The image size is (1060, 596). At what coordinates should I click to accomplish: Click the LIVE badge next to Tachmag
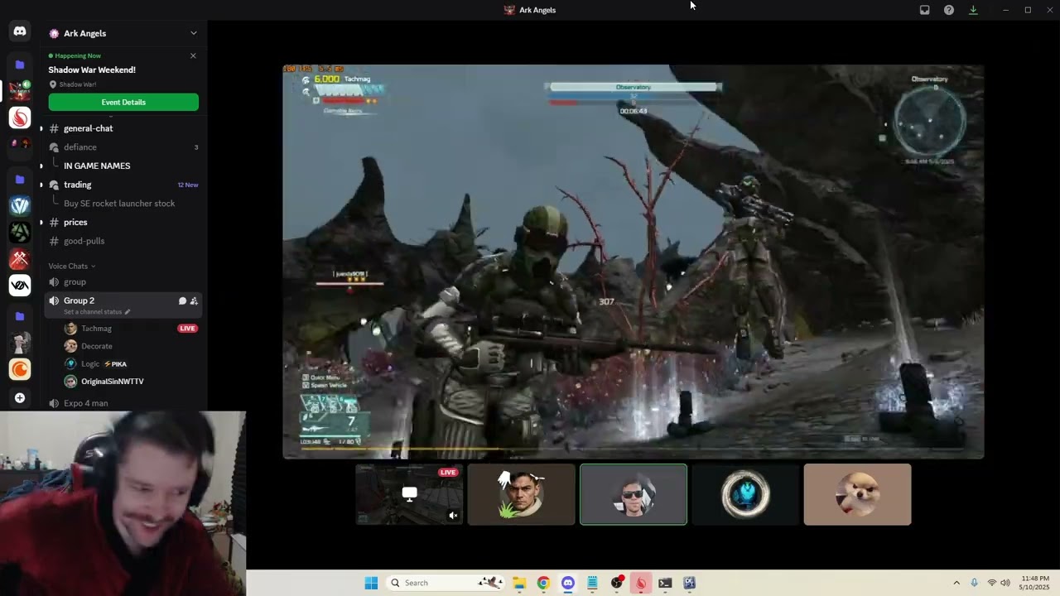(x=187, y=329)
